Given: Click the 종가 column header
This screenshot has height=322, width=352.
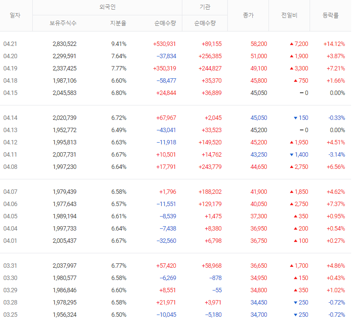Looking at the screenshot, I should tap(248, 15).
